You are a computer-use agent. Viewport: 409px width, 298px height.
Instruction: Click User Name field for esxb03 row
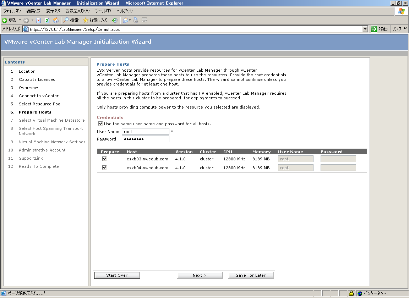coord(295,159)
